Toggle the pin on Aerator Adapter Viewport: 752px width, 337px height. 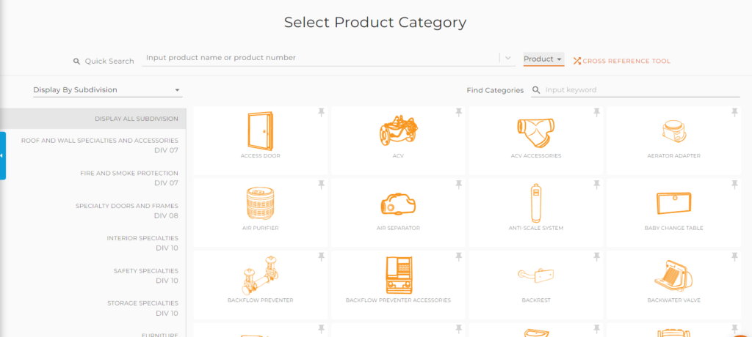[734, 113]
